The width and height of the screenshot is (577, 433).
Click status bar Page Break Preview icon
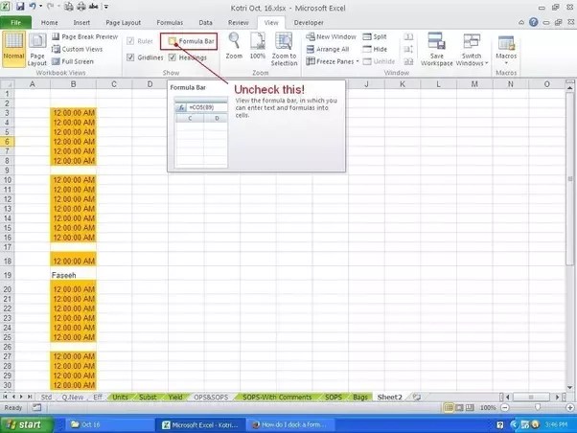(470, 408)
